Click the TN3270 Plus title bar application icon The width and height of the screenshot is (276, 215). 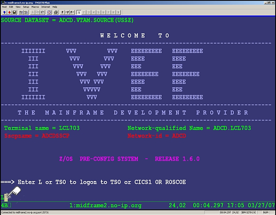click(3, 3)
